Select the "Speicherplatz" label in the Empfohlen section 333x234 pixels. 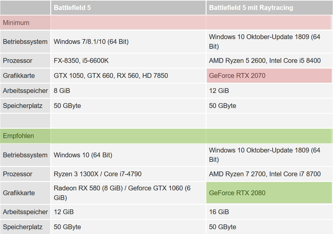[23, 227]
